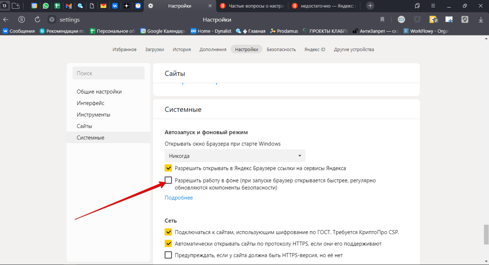The width and height of the screenshot is (489, 265).
Task: Open the Home - Dynalist bookmark
Action: pyautogui.click(x=211, y=31)
